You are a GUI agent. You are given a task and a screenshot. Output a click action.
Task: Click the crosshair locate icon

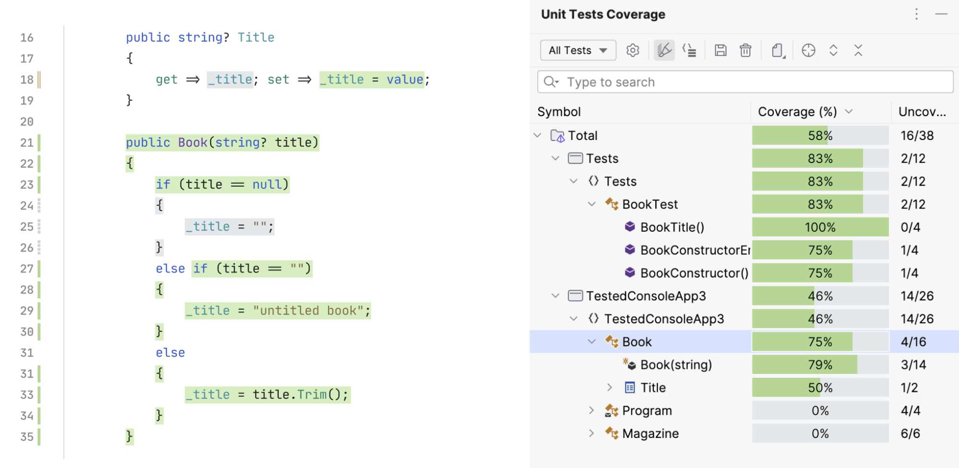pyautogui.click(x=808, y=50)
